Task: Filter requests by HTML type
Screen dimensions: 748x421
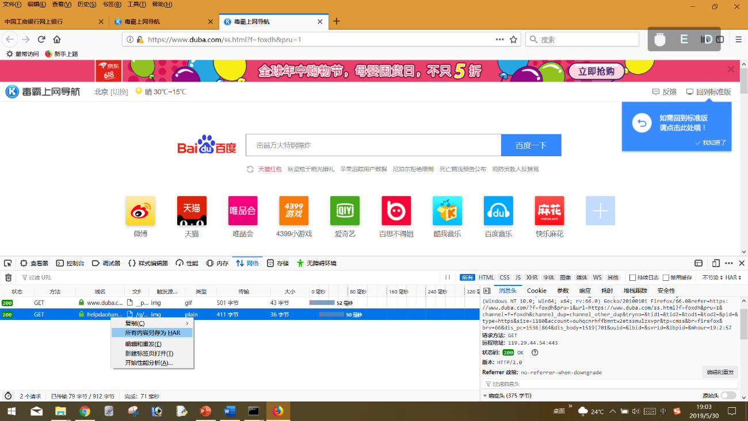Action: coord(486,278)
